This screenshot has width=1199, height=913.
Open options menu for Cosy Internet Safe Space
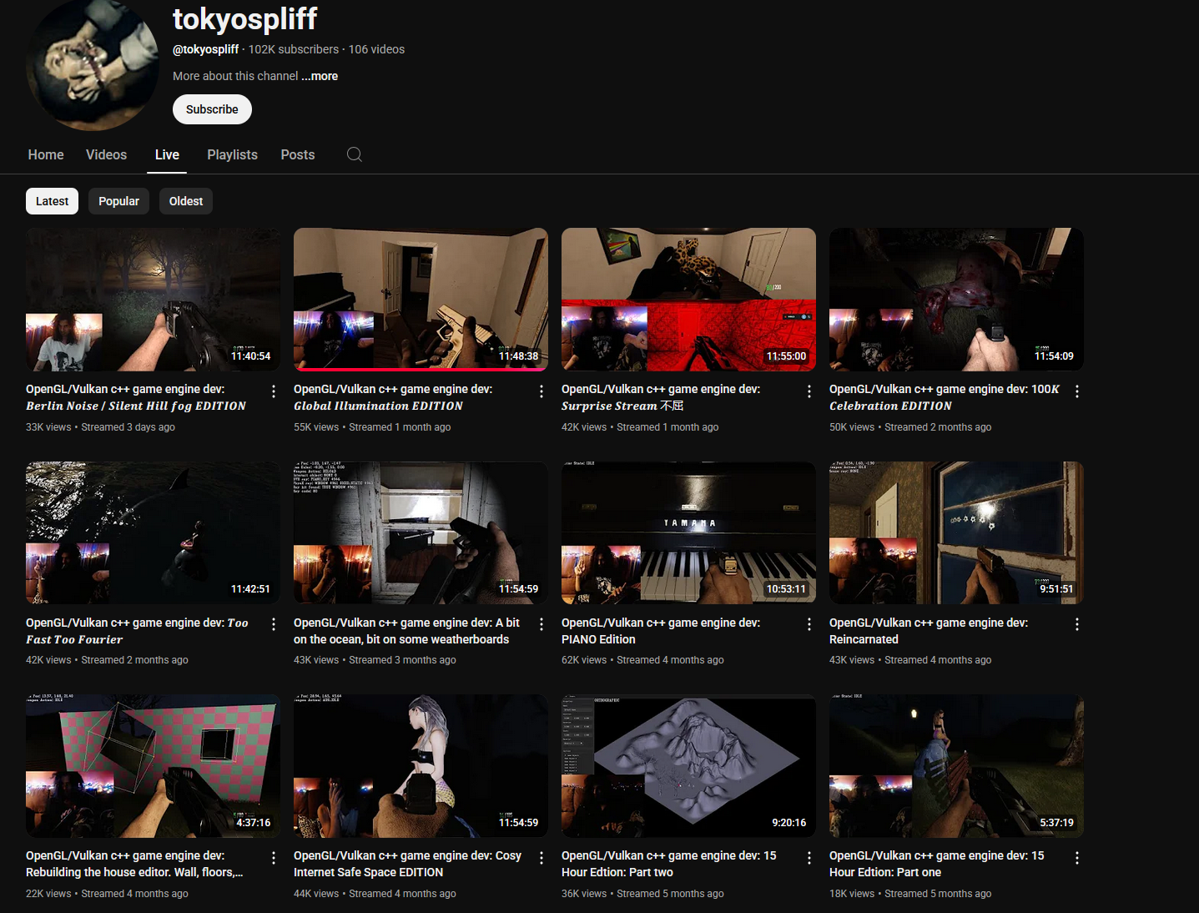coord(542,858)
